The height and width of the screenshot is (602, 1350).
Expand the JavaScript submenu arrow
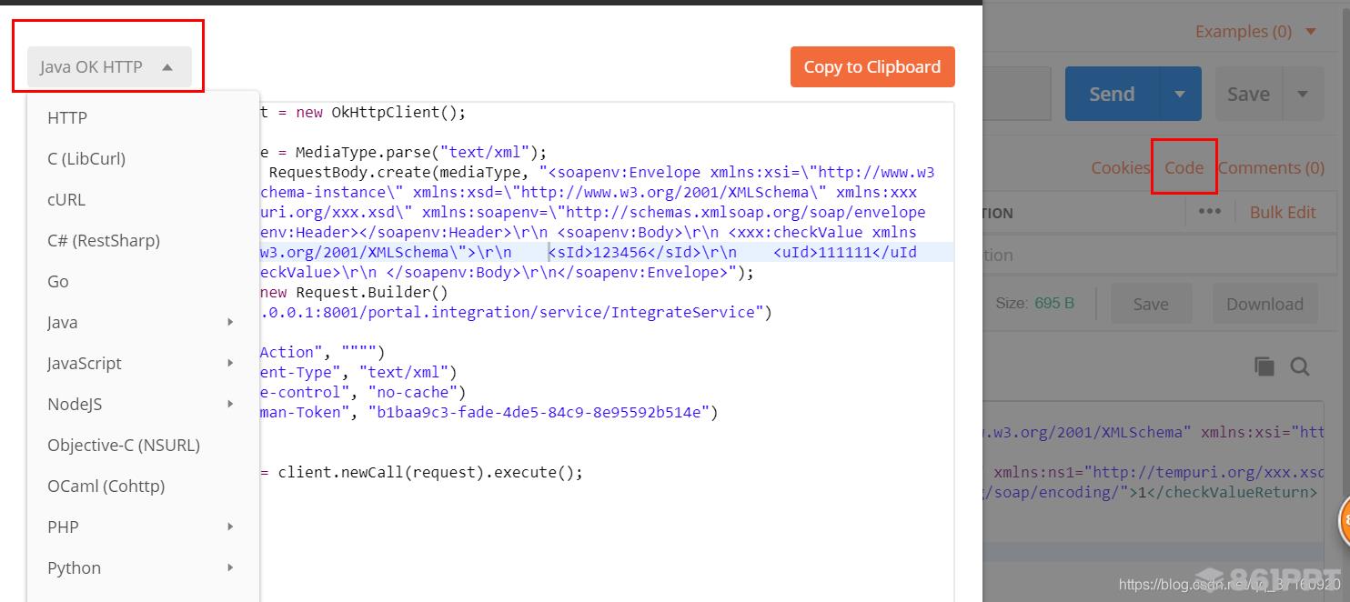[230, 363]
